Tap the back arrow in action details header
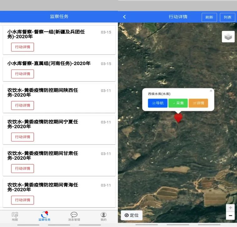The height and width of the screenshot is (227, 237). (x=124, y=17)
